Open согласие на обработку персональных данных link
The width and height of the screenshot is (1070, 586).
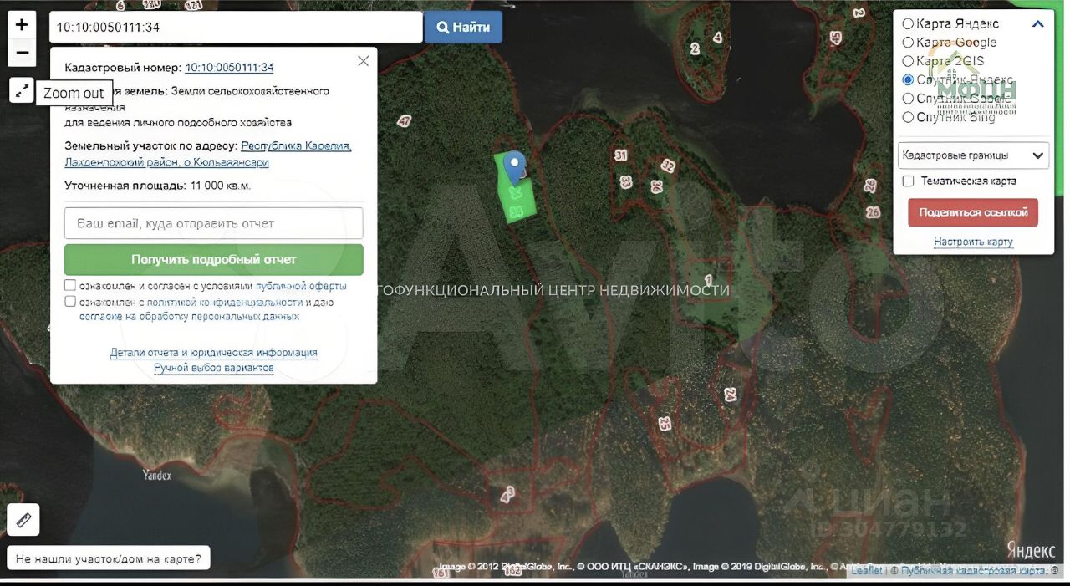[x=190, y=317]
